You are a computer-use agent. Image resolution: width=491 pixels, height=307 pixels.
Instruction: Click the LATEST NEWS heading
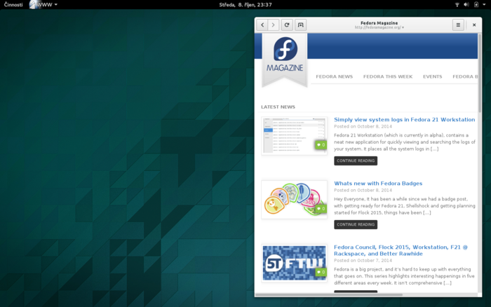(x=278, y=107)
